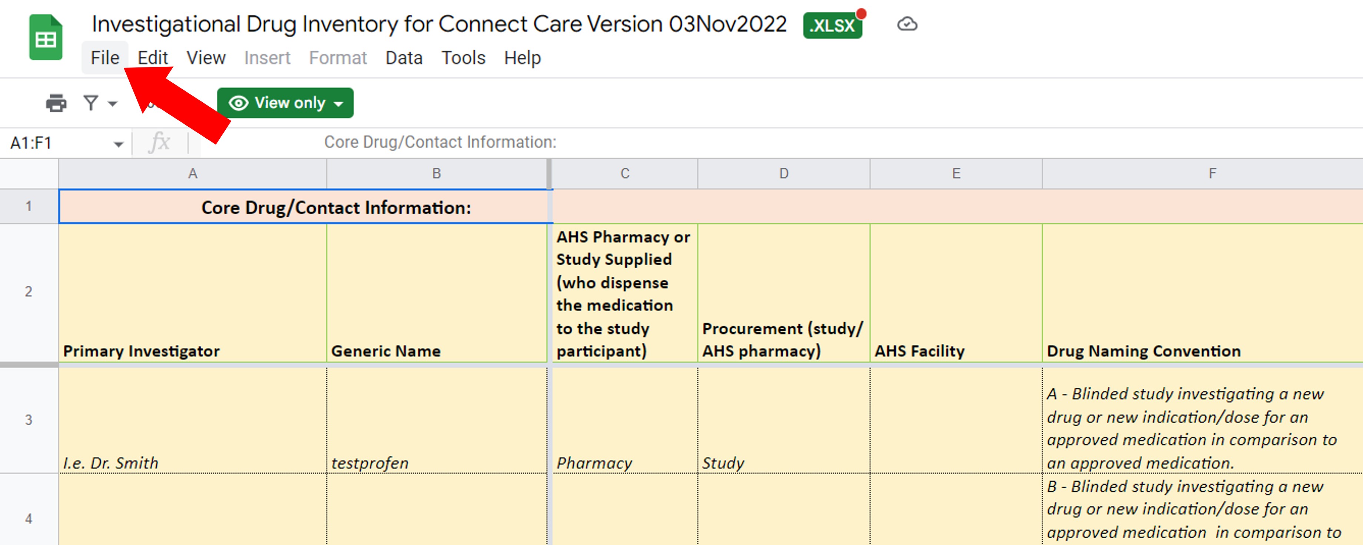Click the cloud save status icon
Viewport: 1363px width, 545px height.
907,24
